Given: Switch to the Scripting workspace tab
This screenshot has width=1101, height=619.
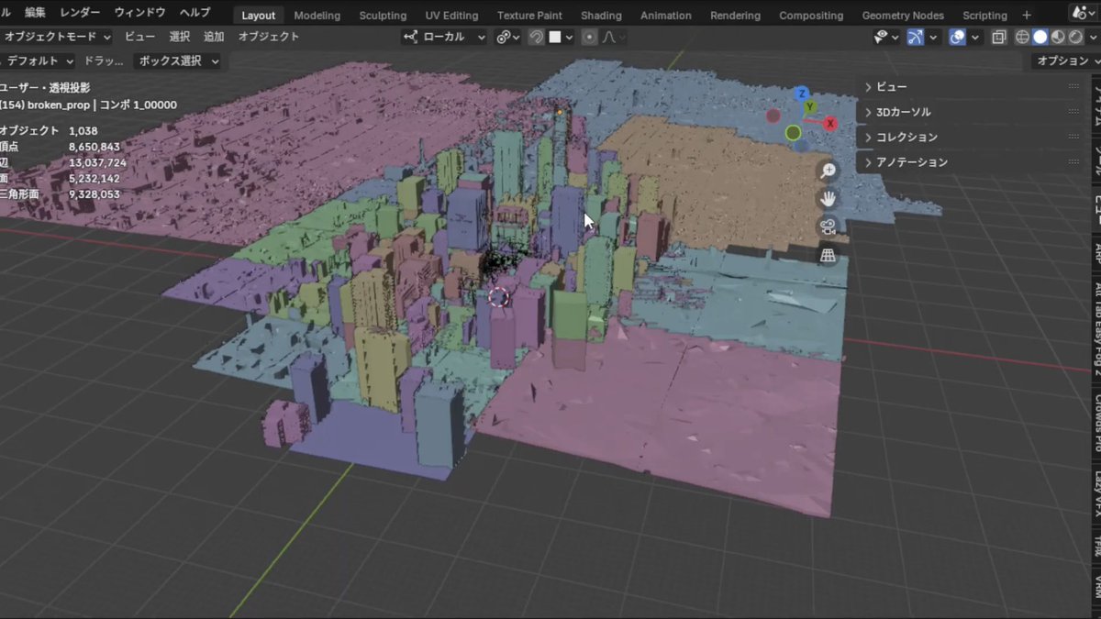Looking at the screenshot, I should coord(984,15).
